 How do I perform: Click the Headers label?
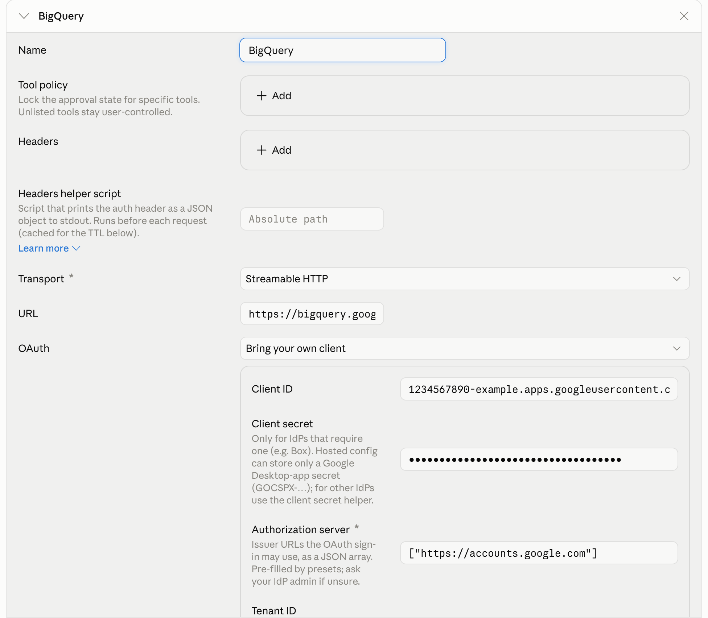point(38,141)
